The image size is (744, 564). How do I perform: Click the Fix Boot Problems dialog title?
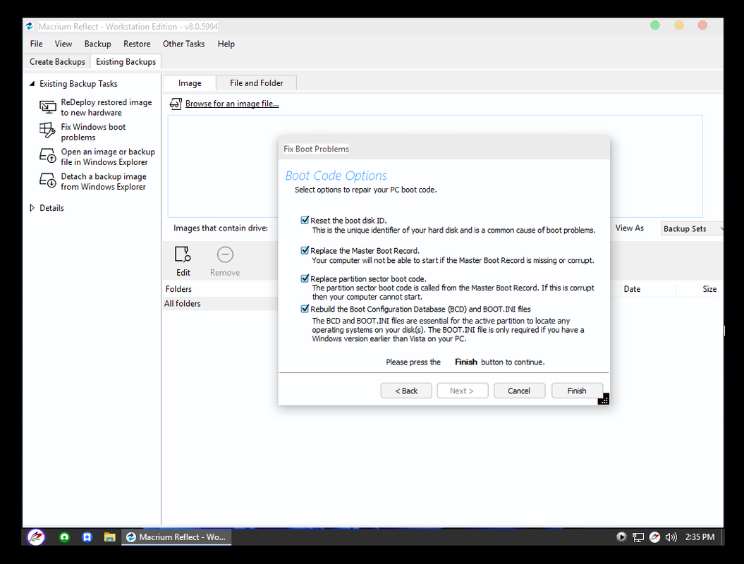coord(316,149)
